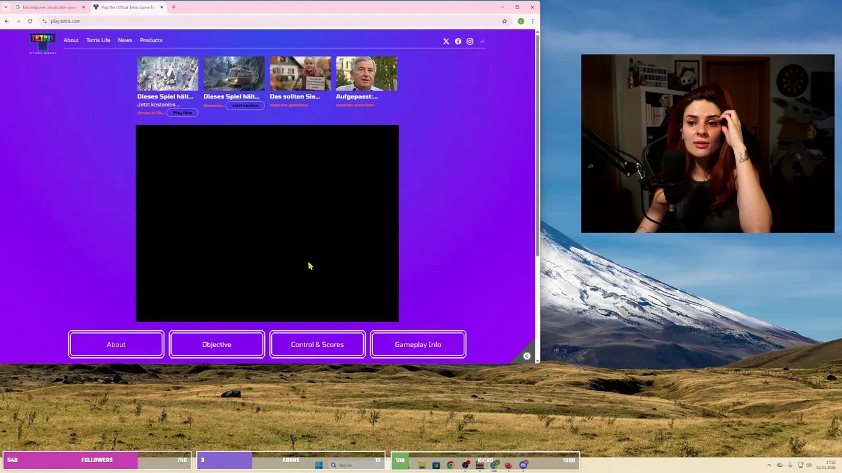This screenshot has height=473, width=842.
Task: Click the browser vertical scrollbar
Action: tap(537, 145)
